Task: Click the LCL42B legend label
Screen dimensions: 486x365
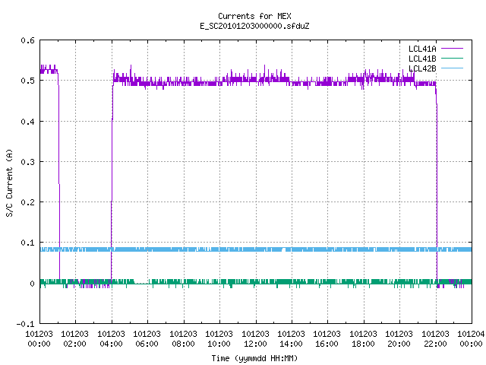Action: 422,68
